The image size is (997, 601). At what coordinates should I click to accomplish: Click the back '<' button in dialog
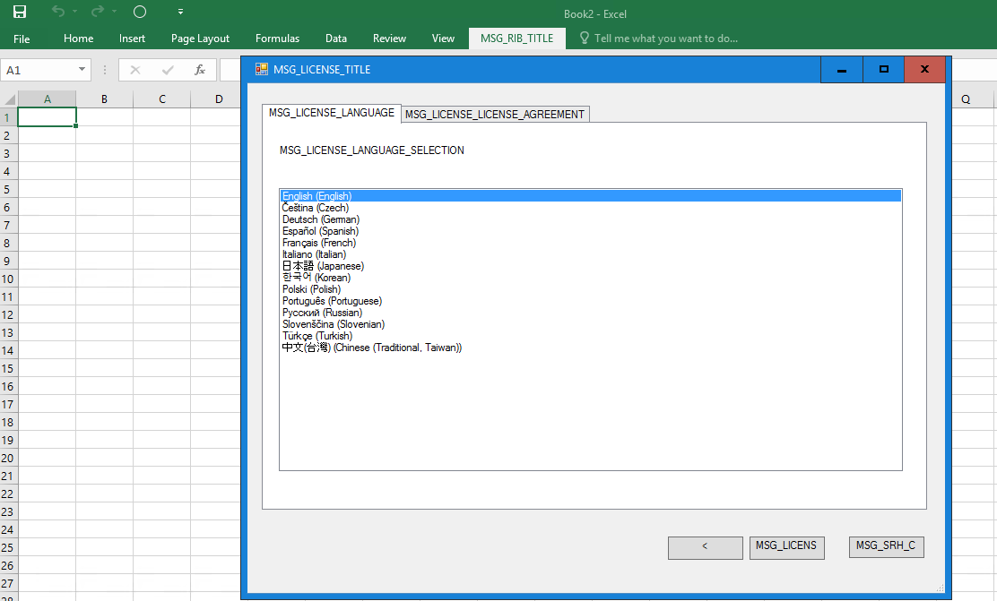point(705,547)
